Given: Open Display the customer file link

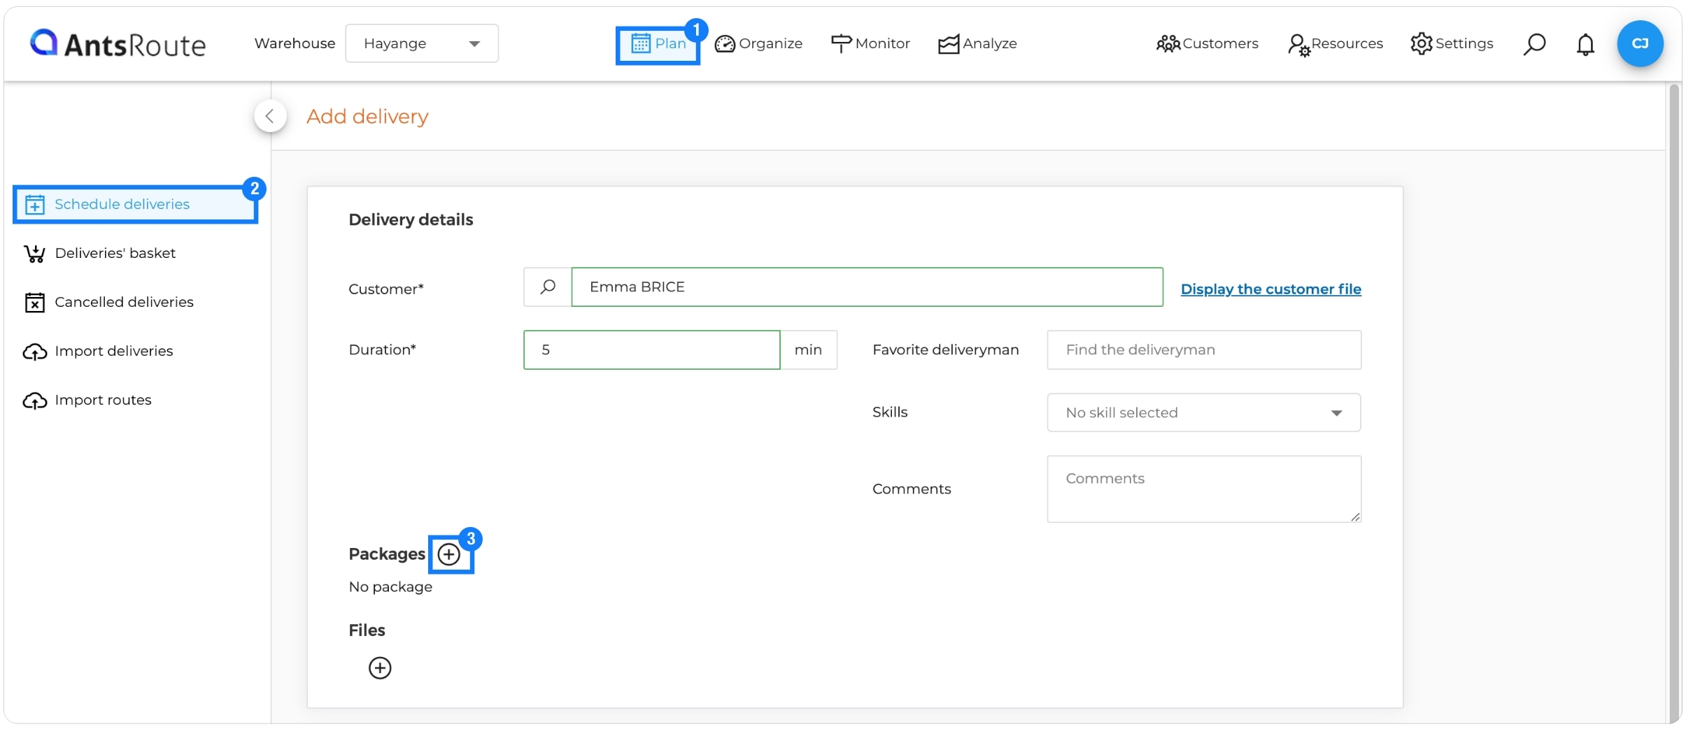Looking at the screenshot, I should pyautogui.click(x=1270, y=289).
